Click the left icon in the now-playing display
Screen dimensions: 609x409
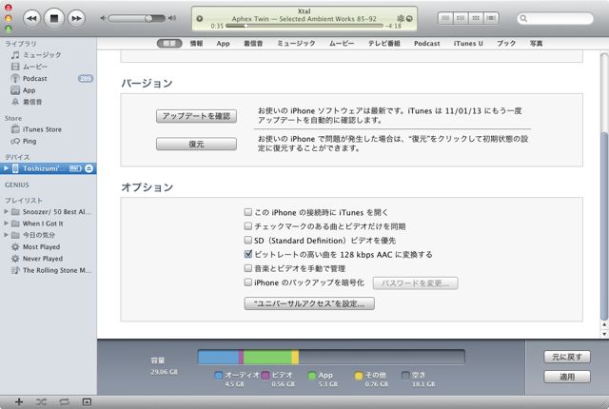pos(200,18)
